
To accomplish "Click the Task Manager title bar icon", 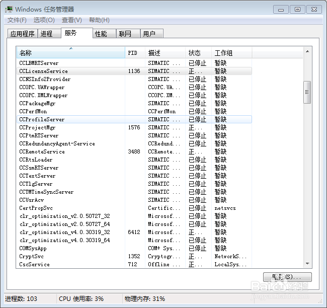I will (x=9, y=10).
